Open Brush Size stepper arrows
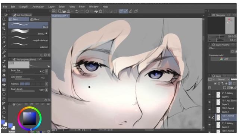The image size is (239, 134). click(44, 71)
